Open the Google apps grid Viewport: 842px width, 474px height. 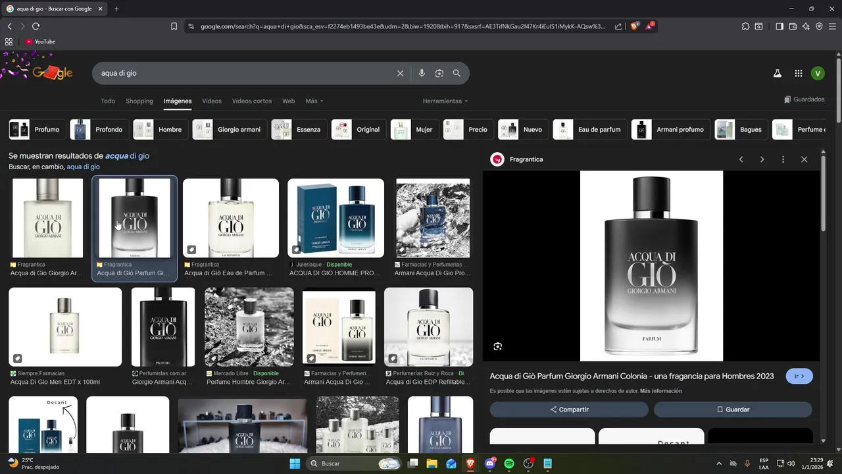pyautogui.click(x=798, y=74)
